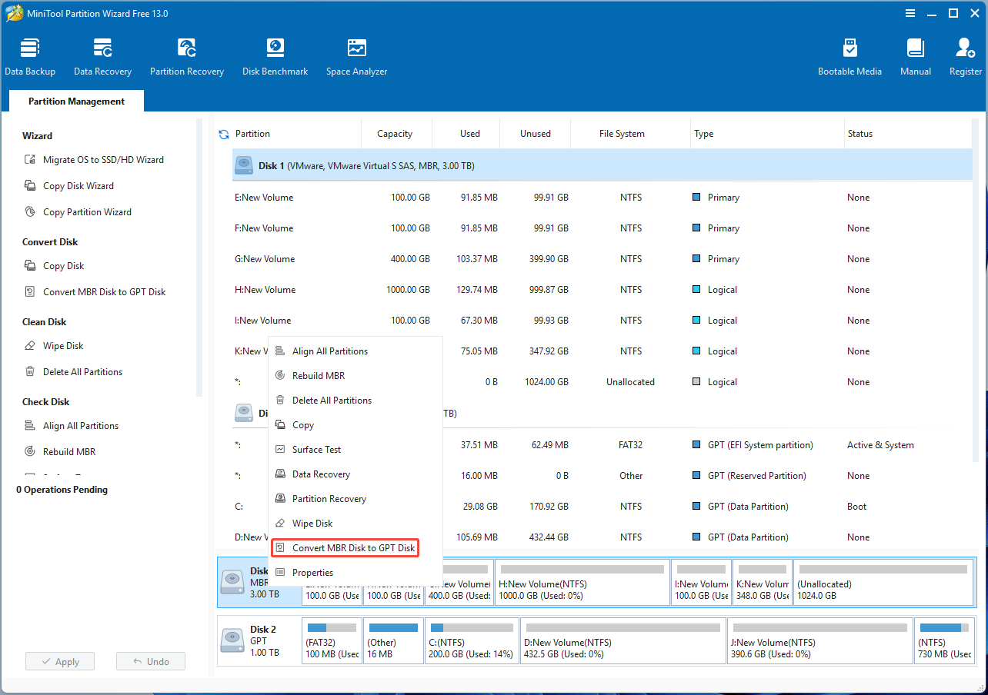This screenshot has height=695, width=988.
Task: Refresh the partition list
Action: (x=224, y=132)
